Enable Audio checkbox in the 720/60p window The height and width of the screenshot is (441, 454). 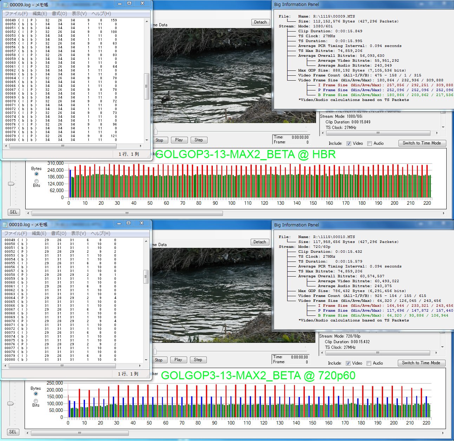369,363
